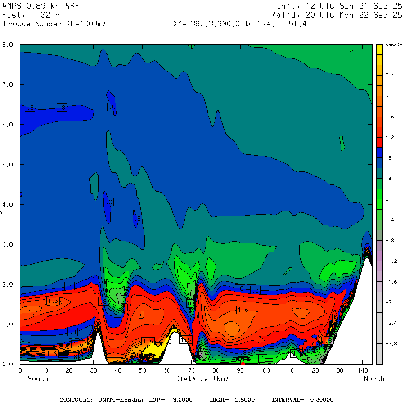Click the colorbar label "-.4"
This screenshot has width=405, height=405.
[390, 220]
